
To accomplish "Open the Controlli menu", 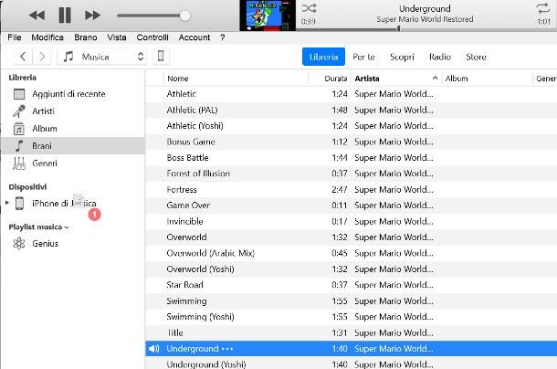I will 152,37.
